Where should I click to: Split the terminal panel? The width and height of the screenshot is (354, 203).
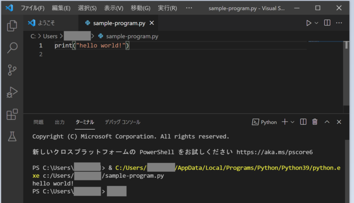pos(303,122)
